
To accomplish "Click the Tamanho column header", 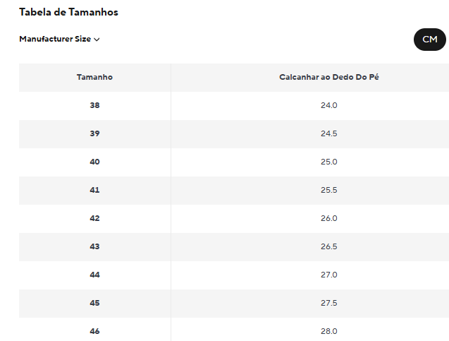I will click(94, 77).
